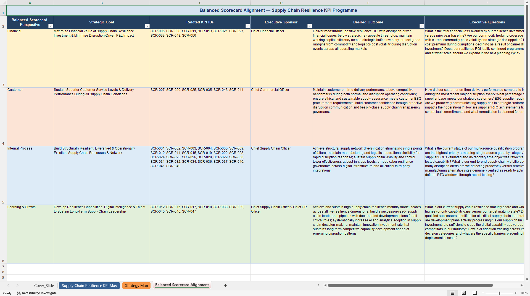Select the Sustain Superior Customer Service goal cell
Viewport: 530px width, 296px height.
click(x=102, y=117)
